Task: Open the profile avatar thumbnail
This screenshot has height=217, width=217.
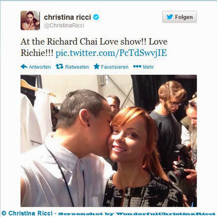Action: 30,20
